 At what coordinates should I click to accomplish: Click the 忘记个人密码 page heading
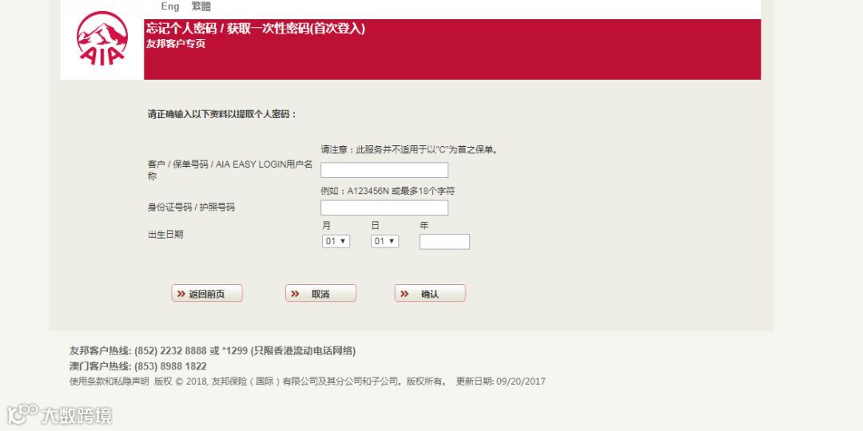coord(256,29)
